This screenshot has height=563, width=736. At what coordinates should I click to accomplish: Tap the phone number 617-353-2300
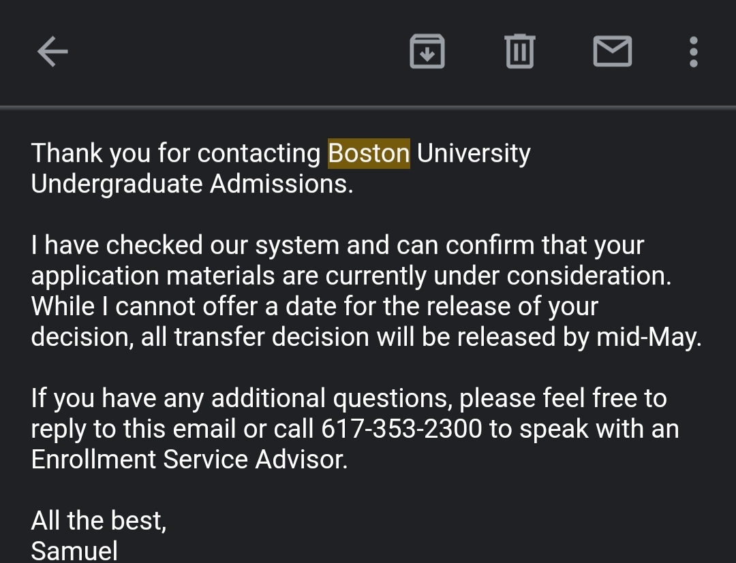[x=401, y=429]
